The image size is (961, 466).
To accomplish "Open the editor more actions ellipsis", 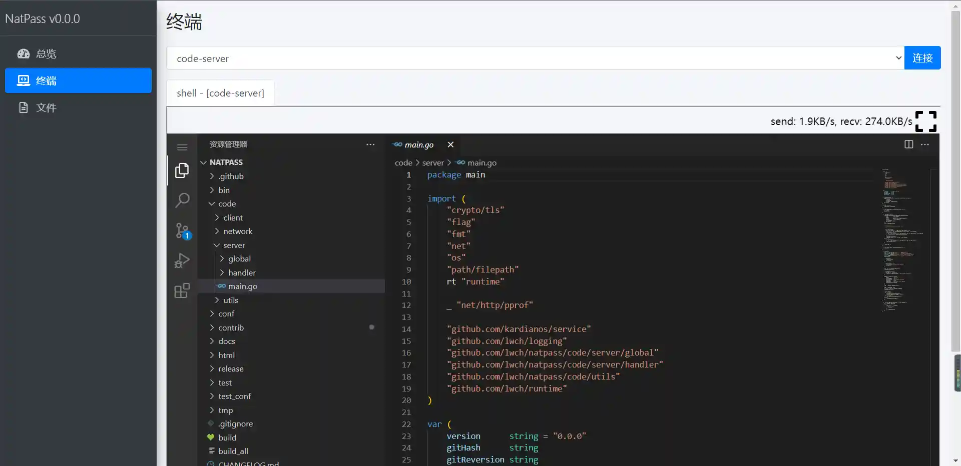I will [925, 144].
